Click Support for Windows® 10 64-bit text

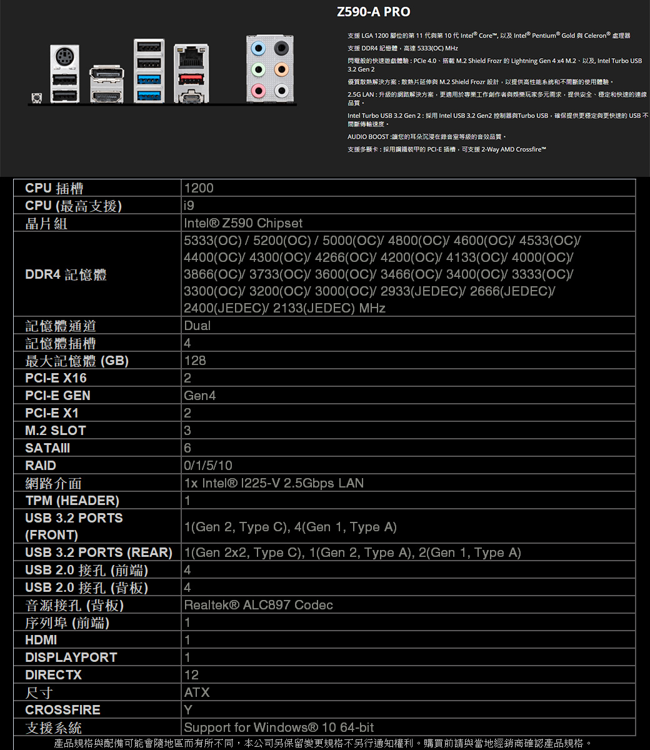tap(279, 727)
